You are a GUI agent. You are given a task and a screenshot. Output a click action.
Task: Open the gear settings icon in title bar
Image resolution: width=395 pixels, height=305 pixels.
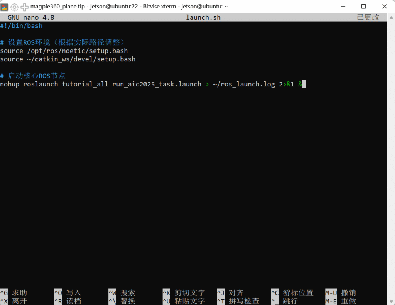coord(15,7)
